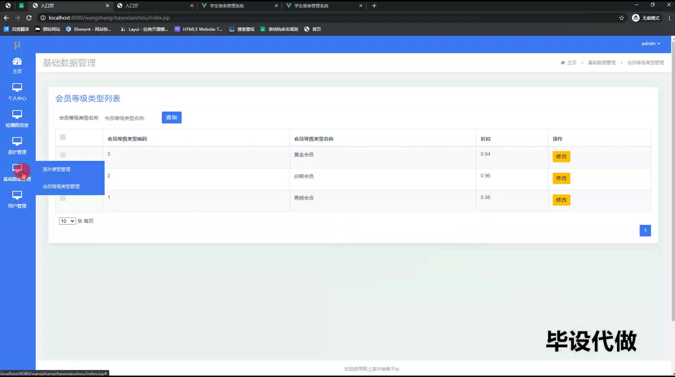Click the discount value 0.94
675x377 pixels.
point(485,154)
